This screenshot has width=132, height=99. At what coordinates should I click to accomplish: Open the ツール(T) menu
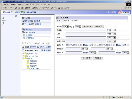point(39,5)
